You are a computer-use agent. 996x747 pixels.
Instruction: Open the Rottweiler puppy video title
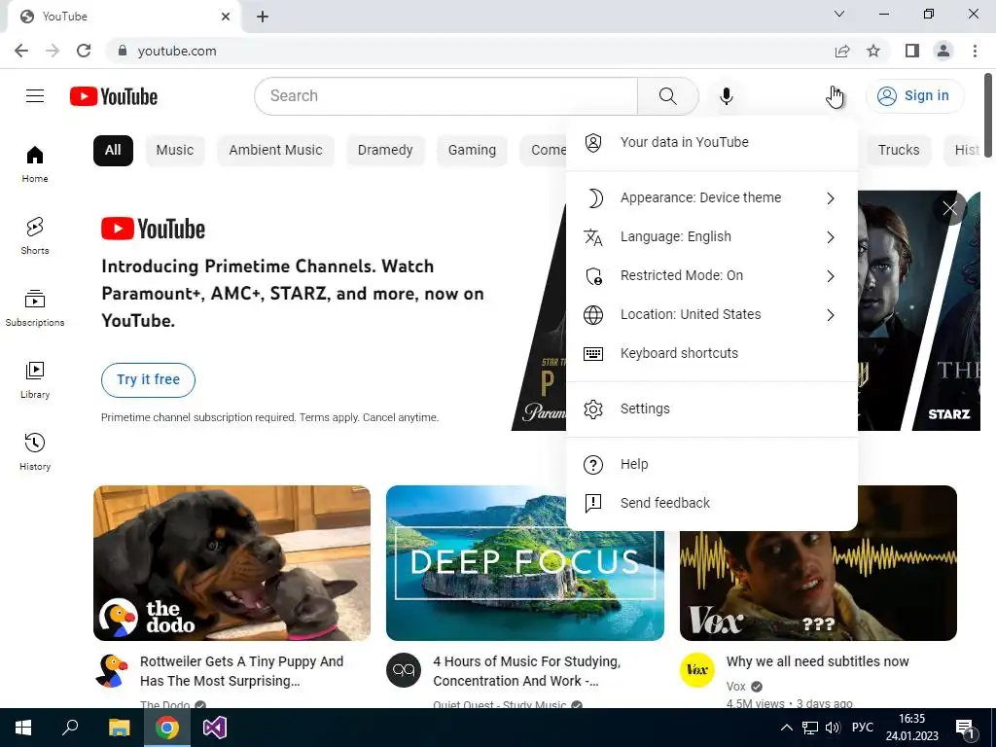241,671
